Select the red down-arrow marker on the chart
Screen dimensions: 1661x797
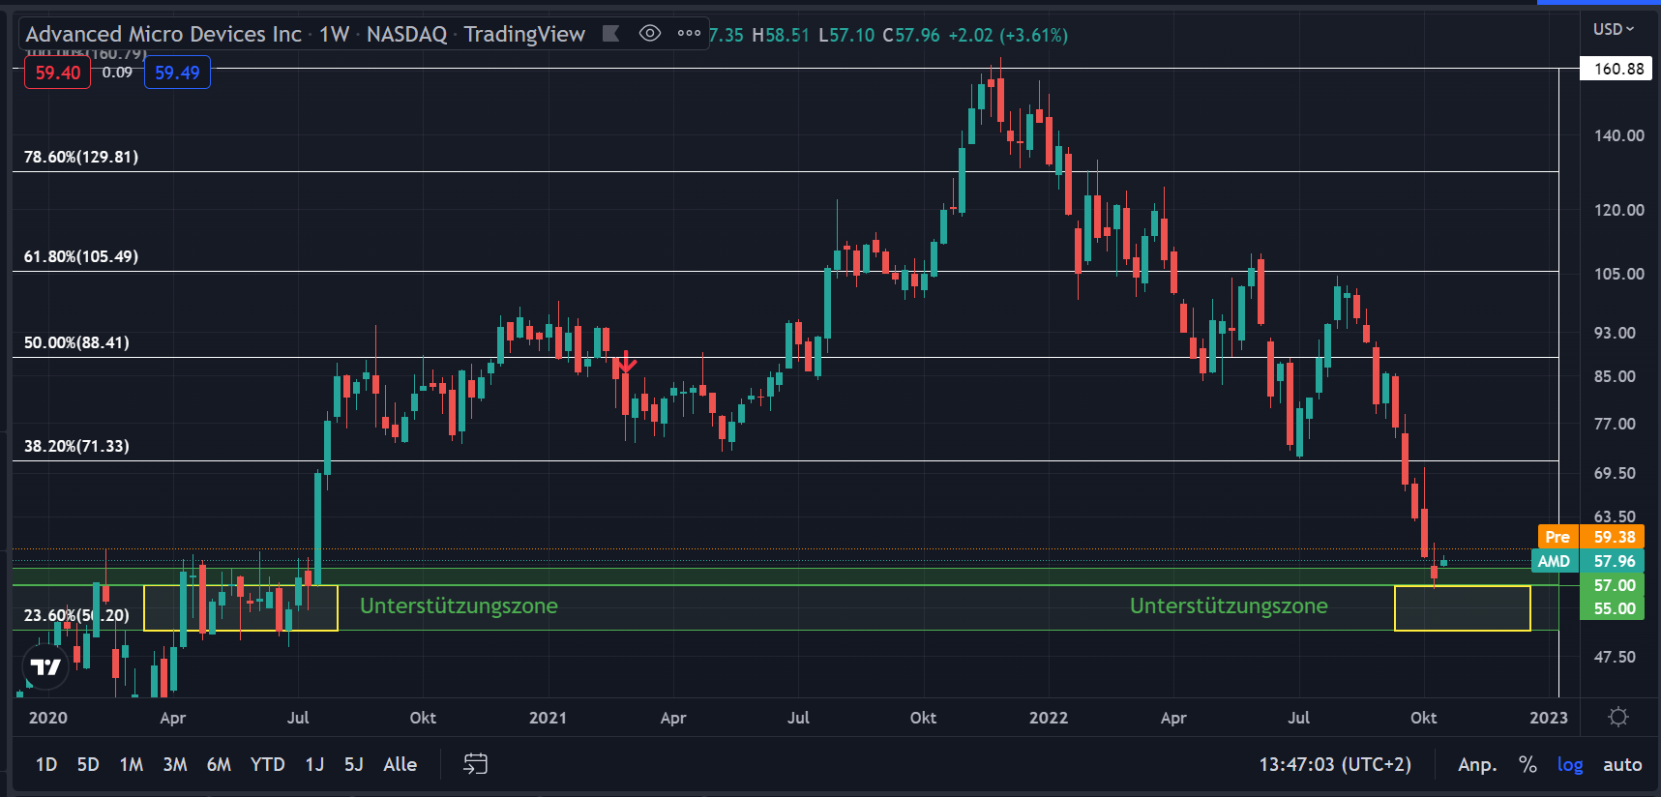[626, 363]
